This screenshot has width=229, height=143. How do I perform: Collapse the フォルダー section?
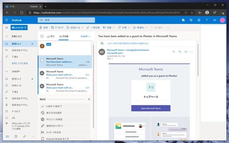pos(7,71)
